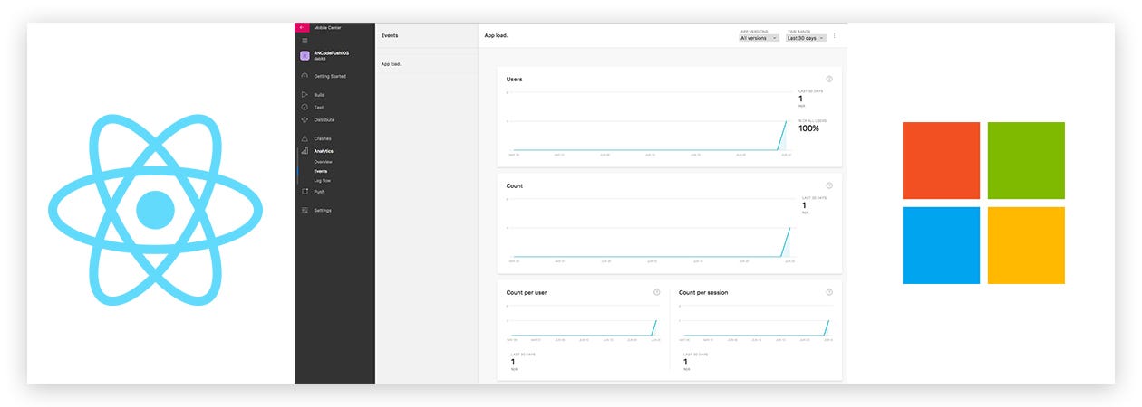Open the App Versions dropdown
The width and height of the screenshot is (1142, 407).
760,38
